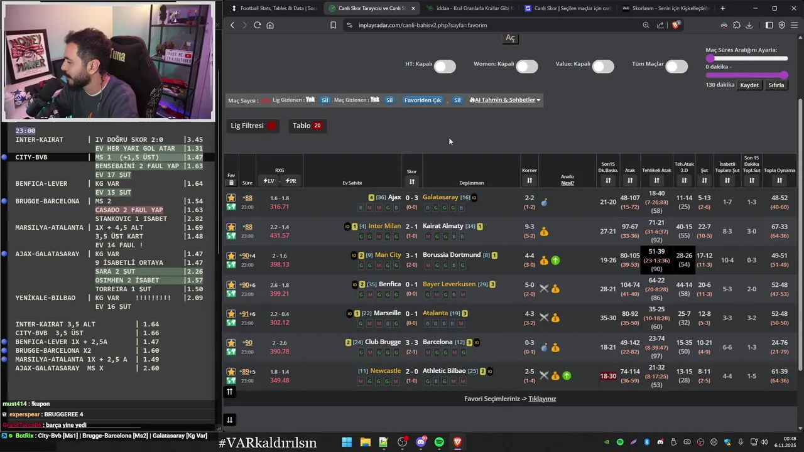Click the Tıklayınız link
Screen dimensions: 804x452
pos(542,399)
